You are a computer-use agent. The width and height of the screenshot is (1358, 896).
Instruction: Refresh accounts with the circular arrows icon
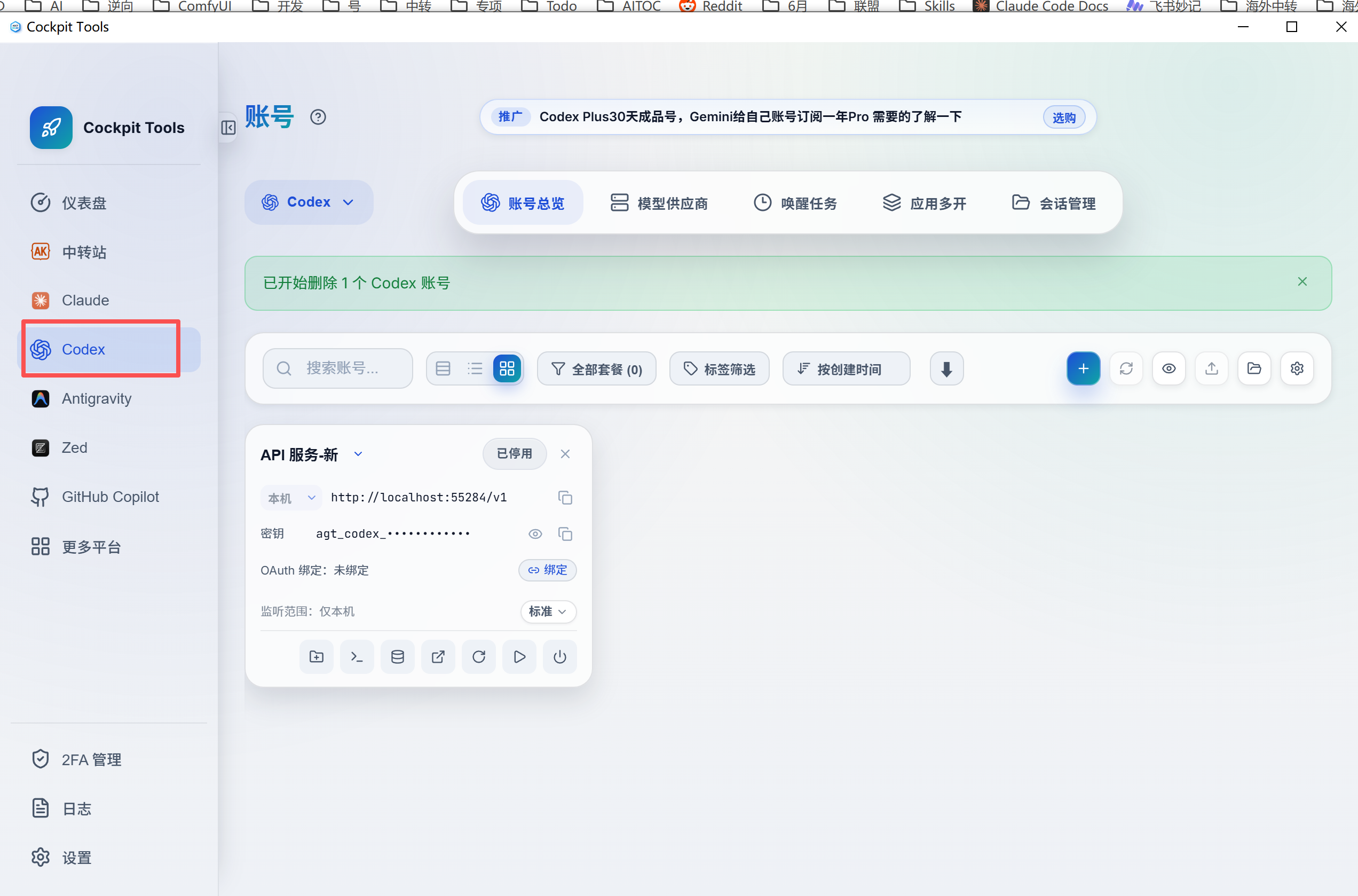point(1126,368)
